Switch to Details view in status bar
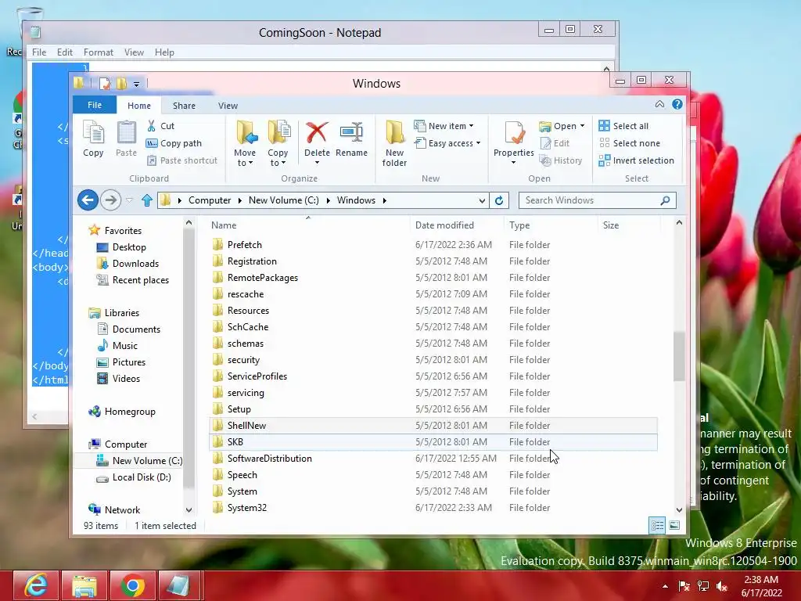The height and width of the screenshot is (601, 801). coord(657,525)
